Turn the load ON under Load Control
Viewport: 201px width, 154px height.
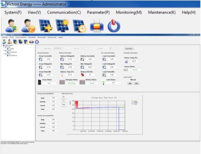tap(130, 83)
